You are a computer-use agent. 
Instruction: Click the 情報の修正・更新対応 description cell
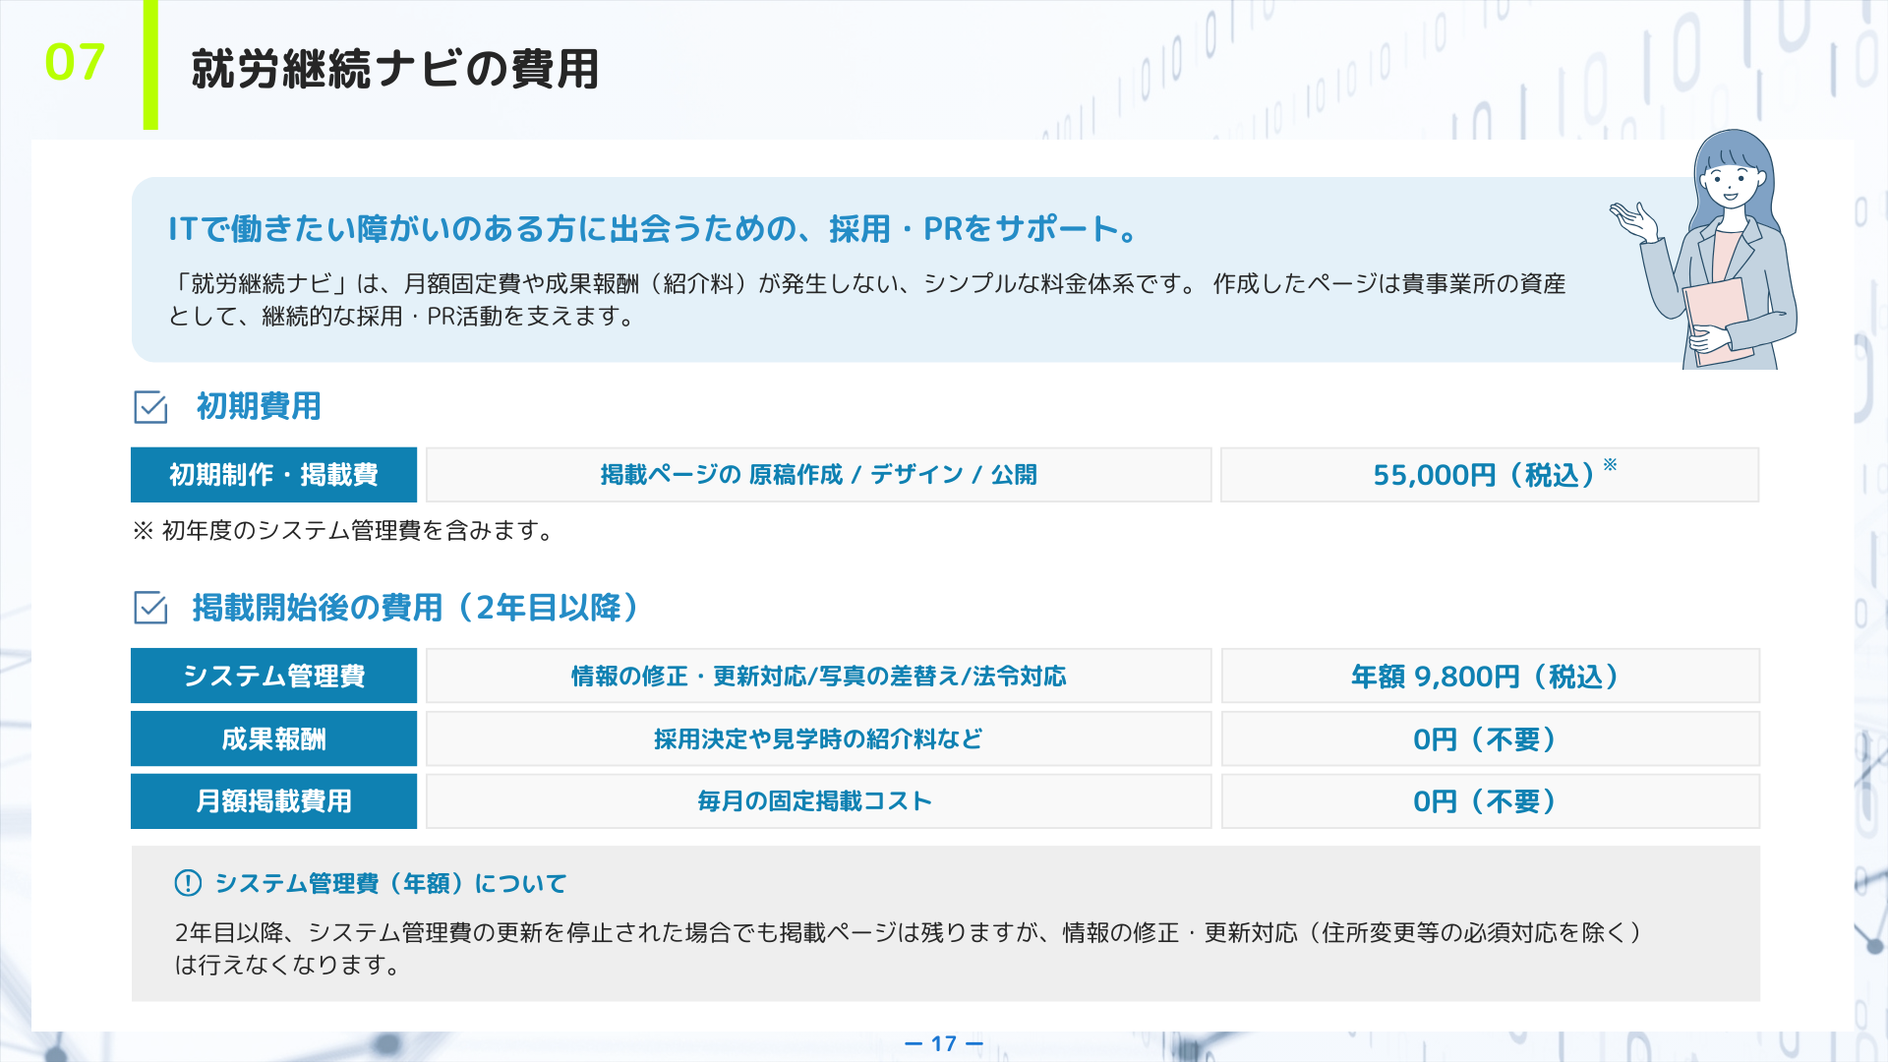[818, 677]
